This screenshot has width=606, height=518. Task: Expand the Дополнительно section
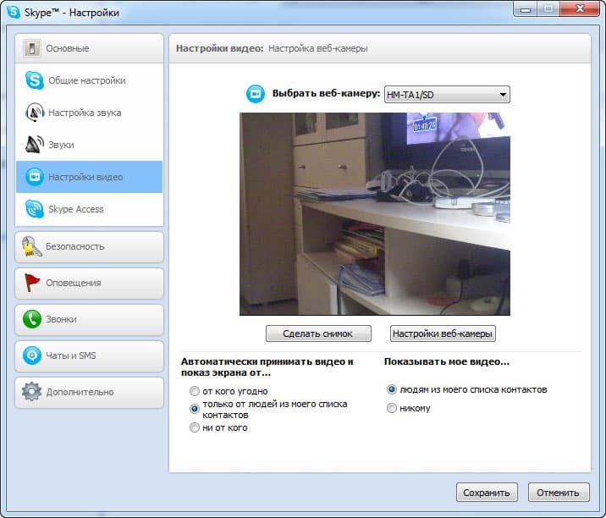coord(89,392)
